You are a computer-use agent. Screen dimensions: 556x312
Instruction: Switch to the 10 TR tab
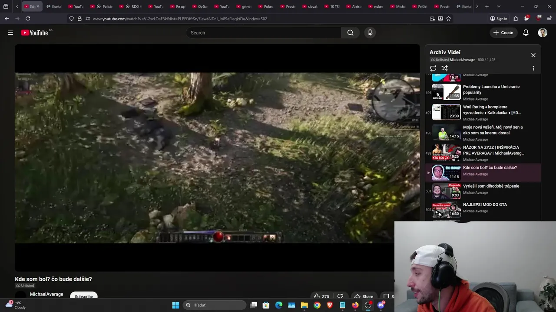(x=331, y=6)
